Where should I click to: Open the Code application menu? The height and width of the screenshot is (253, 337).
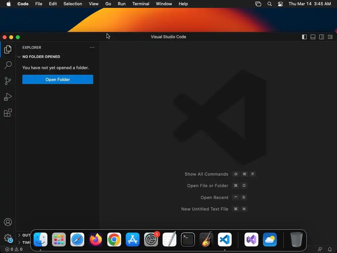click(x=23, y=4)
